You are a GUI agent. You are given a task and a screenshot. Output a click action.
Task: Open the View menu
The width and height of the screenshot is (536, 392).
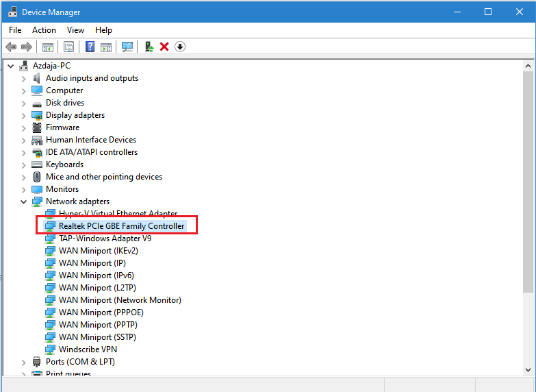point(75,30)
